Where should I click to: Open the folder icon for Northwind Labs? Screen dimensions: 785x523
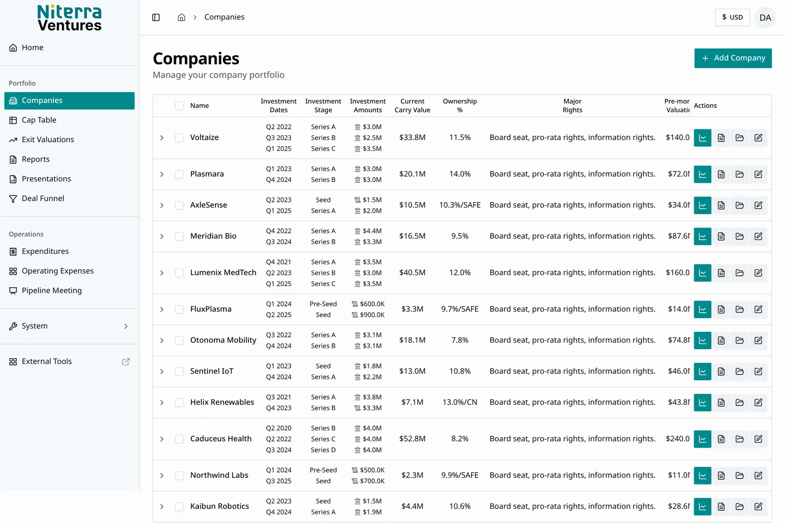click(x=740, y=475)
